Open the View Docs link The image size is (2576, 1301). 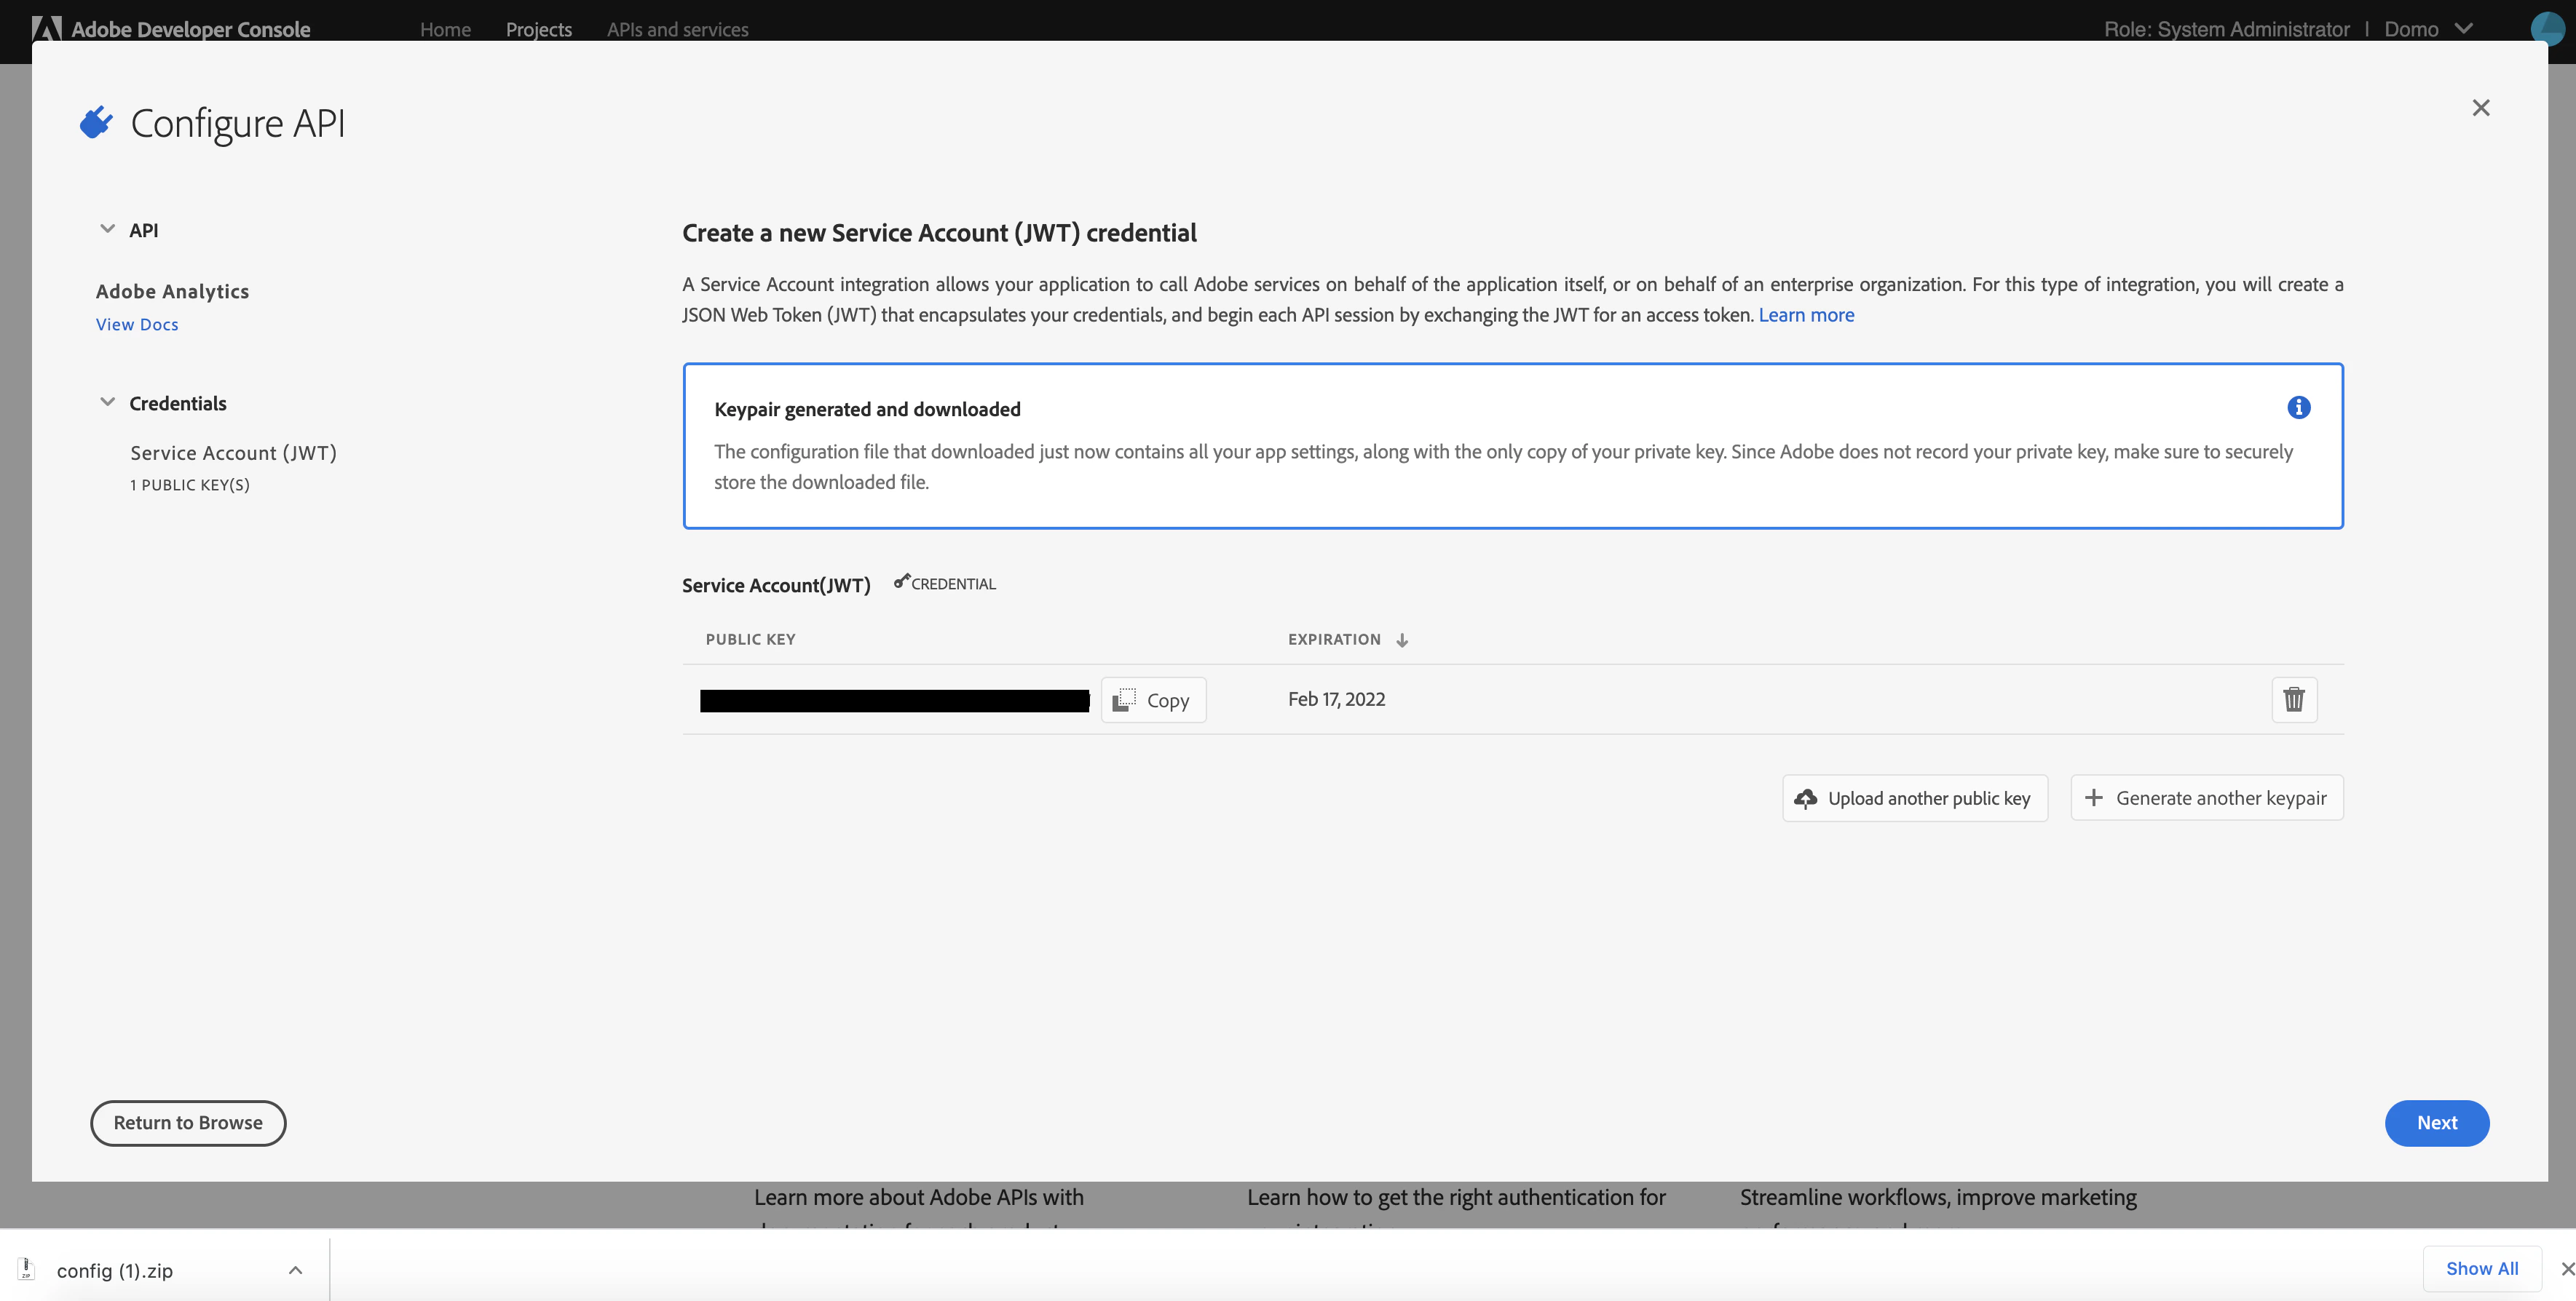coord(137,325)
